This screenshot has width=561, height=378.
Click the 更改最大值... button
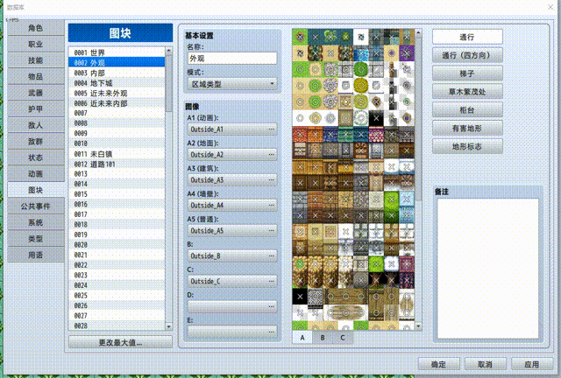pos(120,342)
